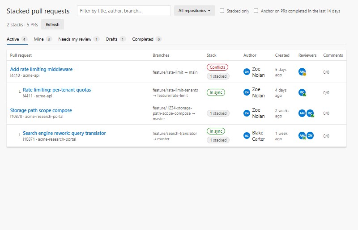The image size is (358, 230).
Task: Click the Pull request column header
Action: click(x=21, y=55)
